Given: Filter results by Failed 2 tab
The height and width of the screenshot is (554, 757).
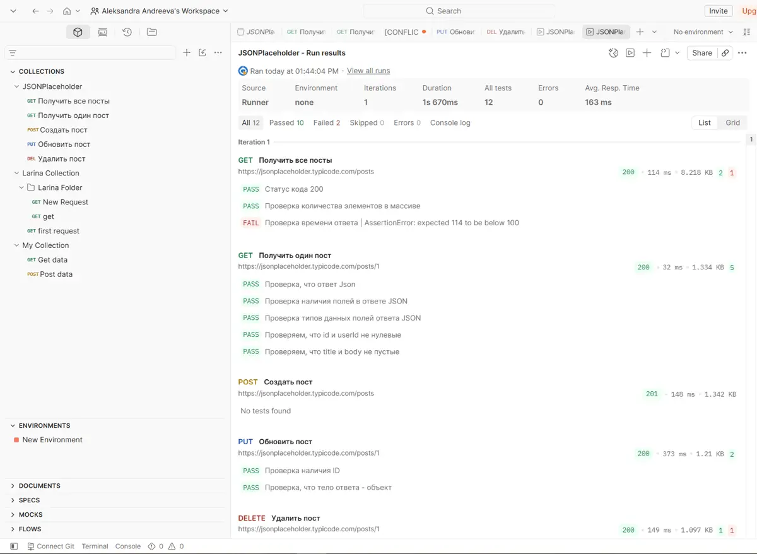Looking at the screenshot, I should coord(327,123).
